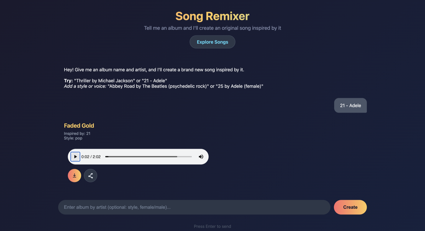
Task: Pause playback with the player control
Action: pos(75,157)
